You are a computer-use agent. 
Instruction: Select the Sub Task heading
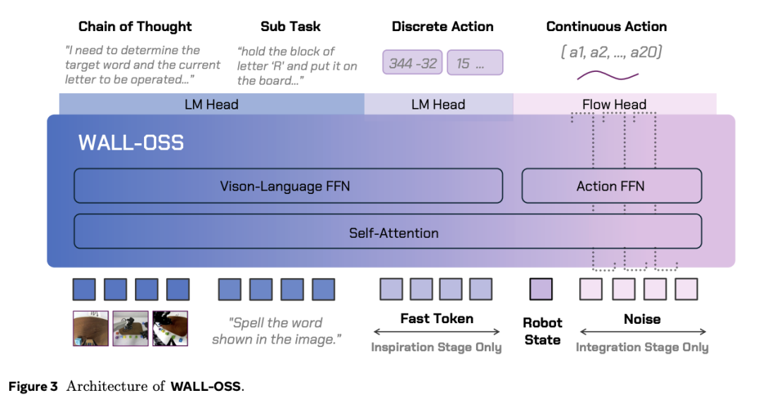point(290,27)
